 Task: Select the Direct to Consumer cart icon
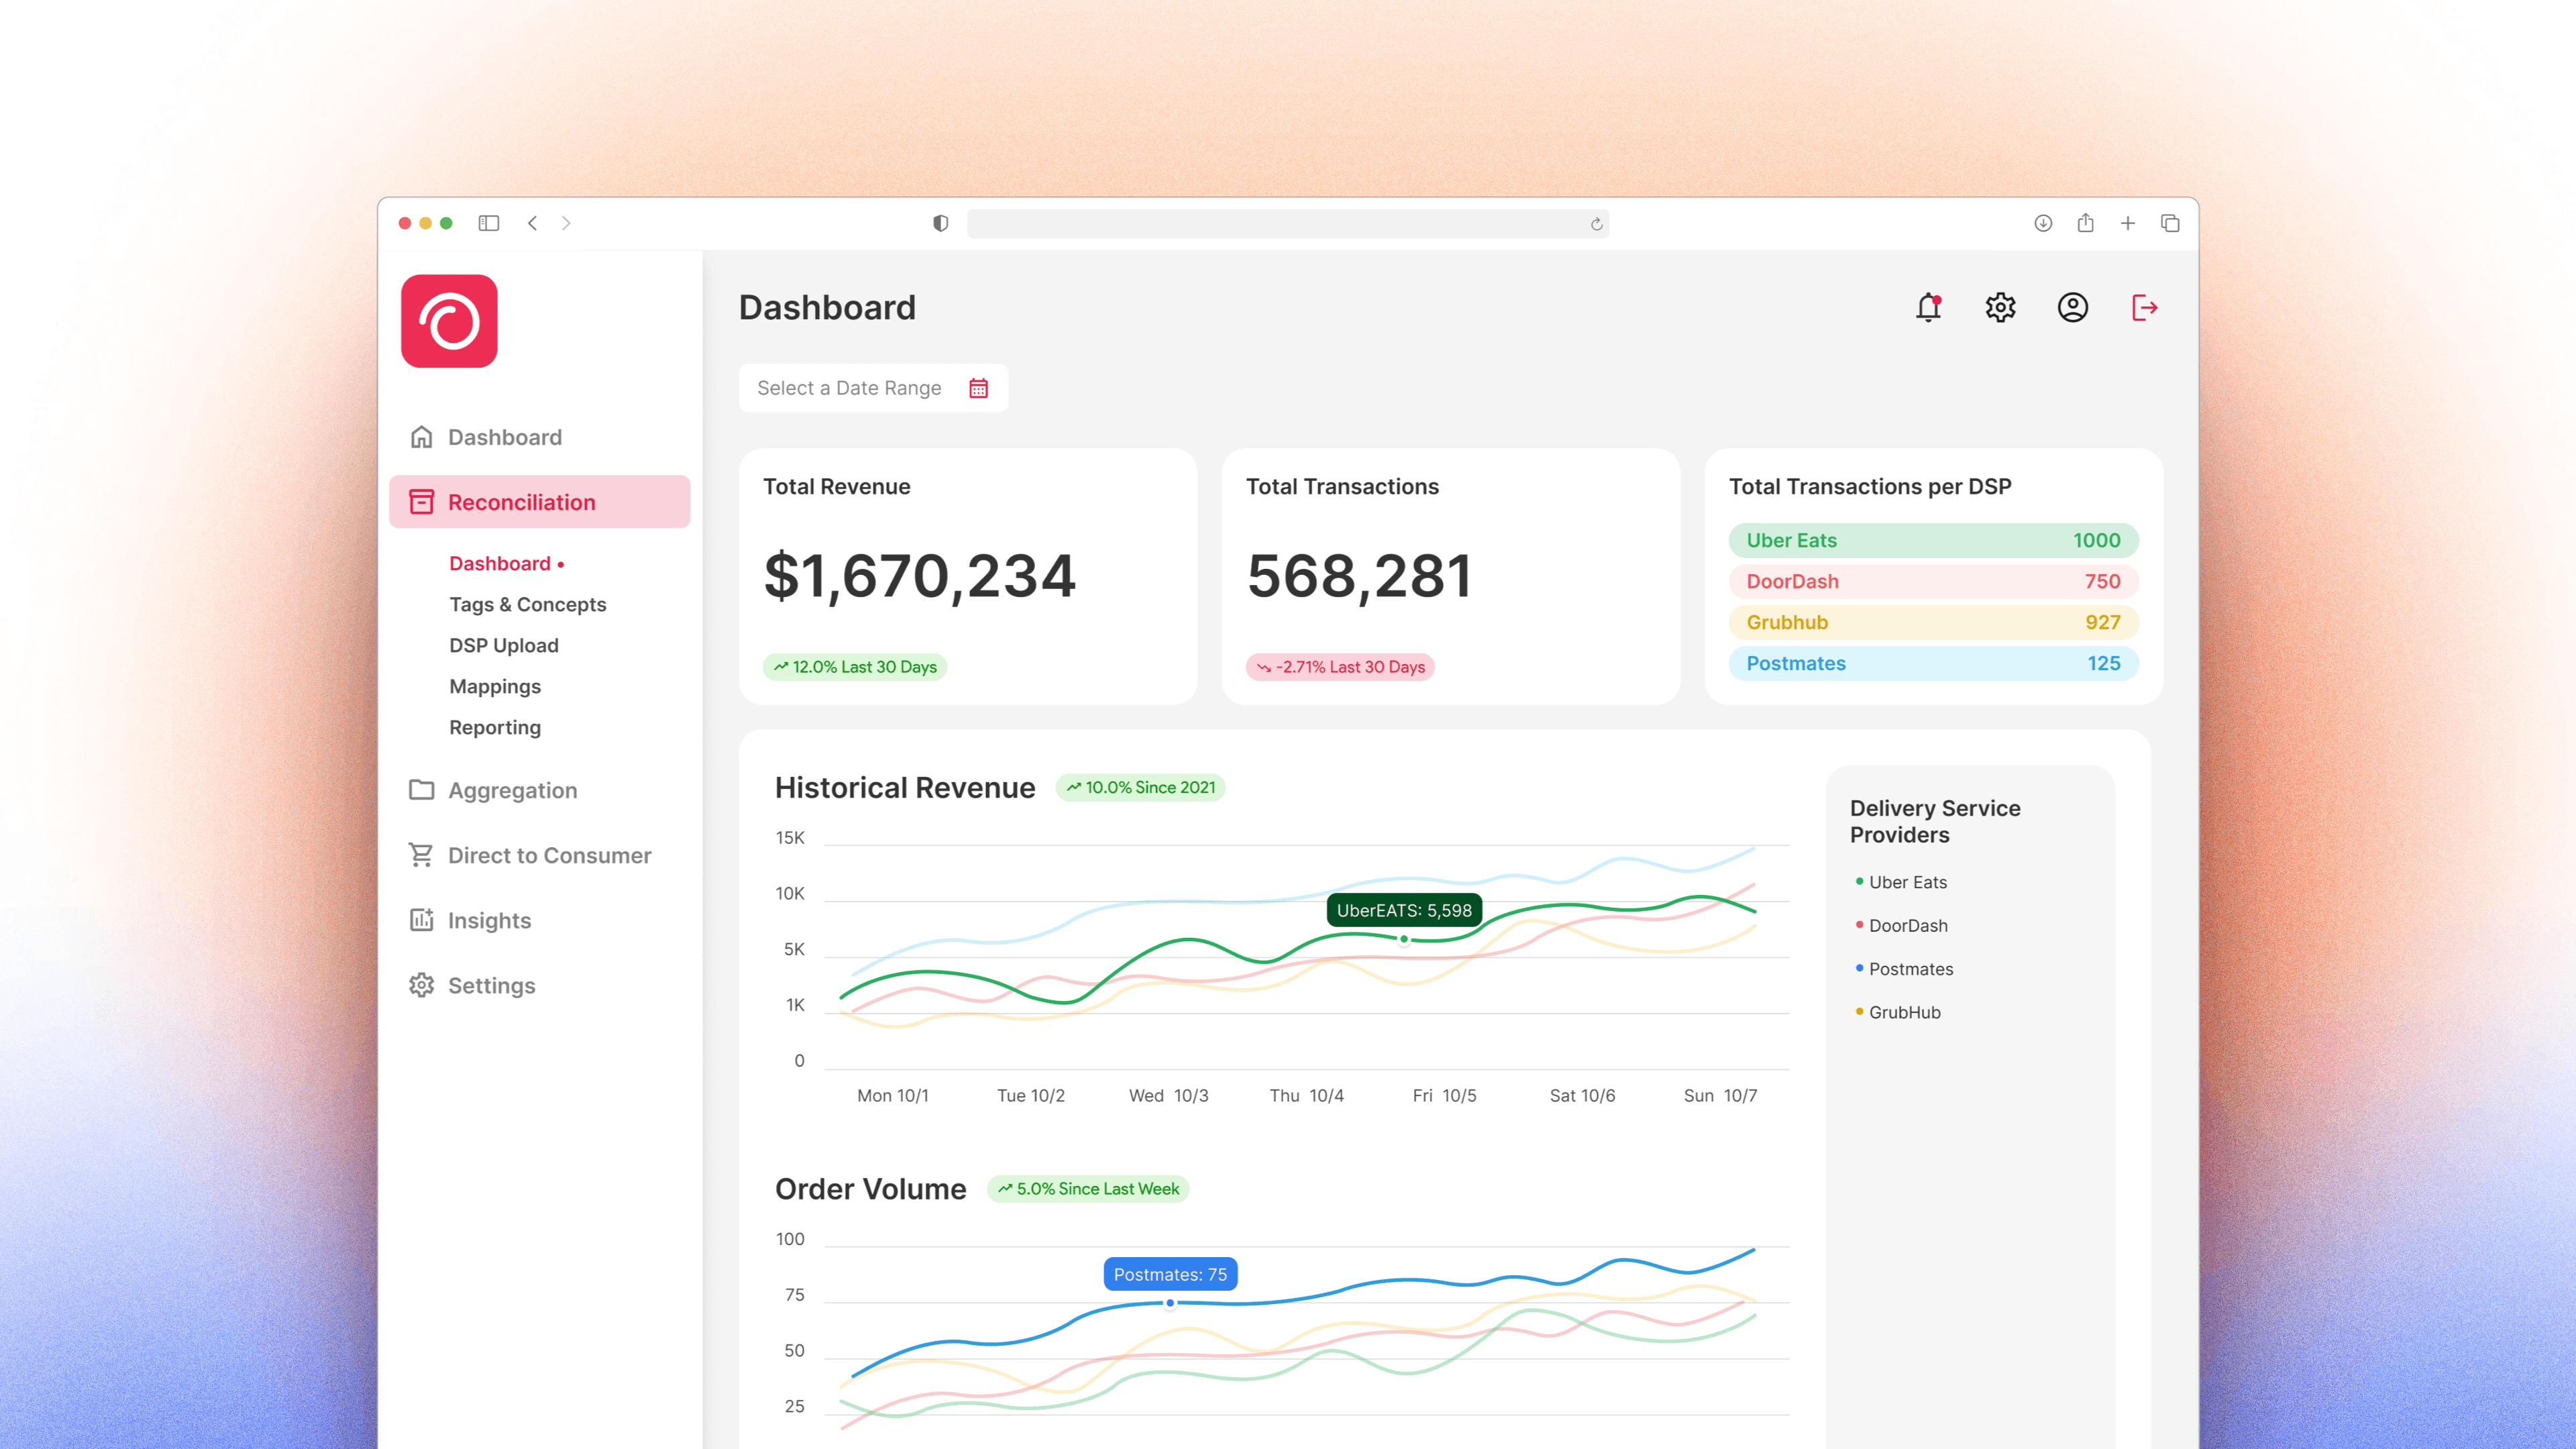point(421,855)
